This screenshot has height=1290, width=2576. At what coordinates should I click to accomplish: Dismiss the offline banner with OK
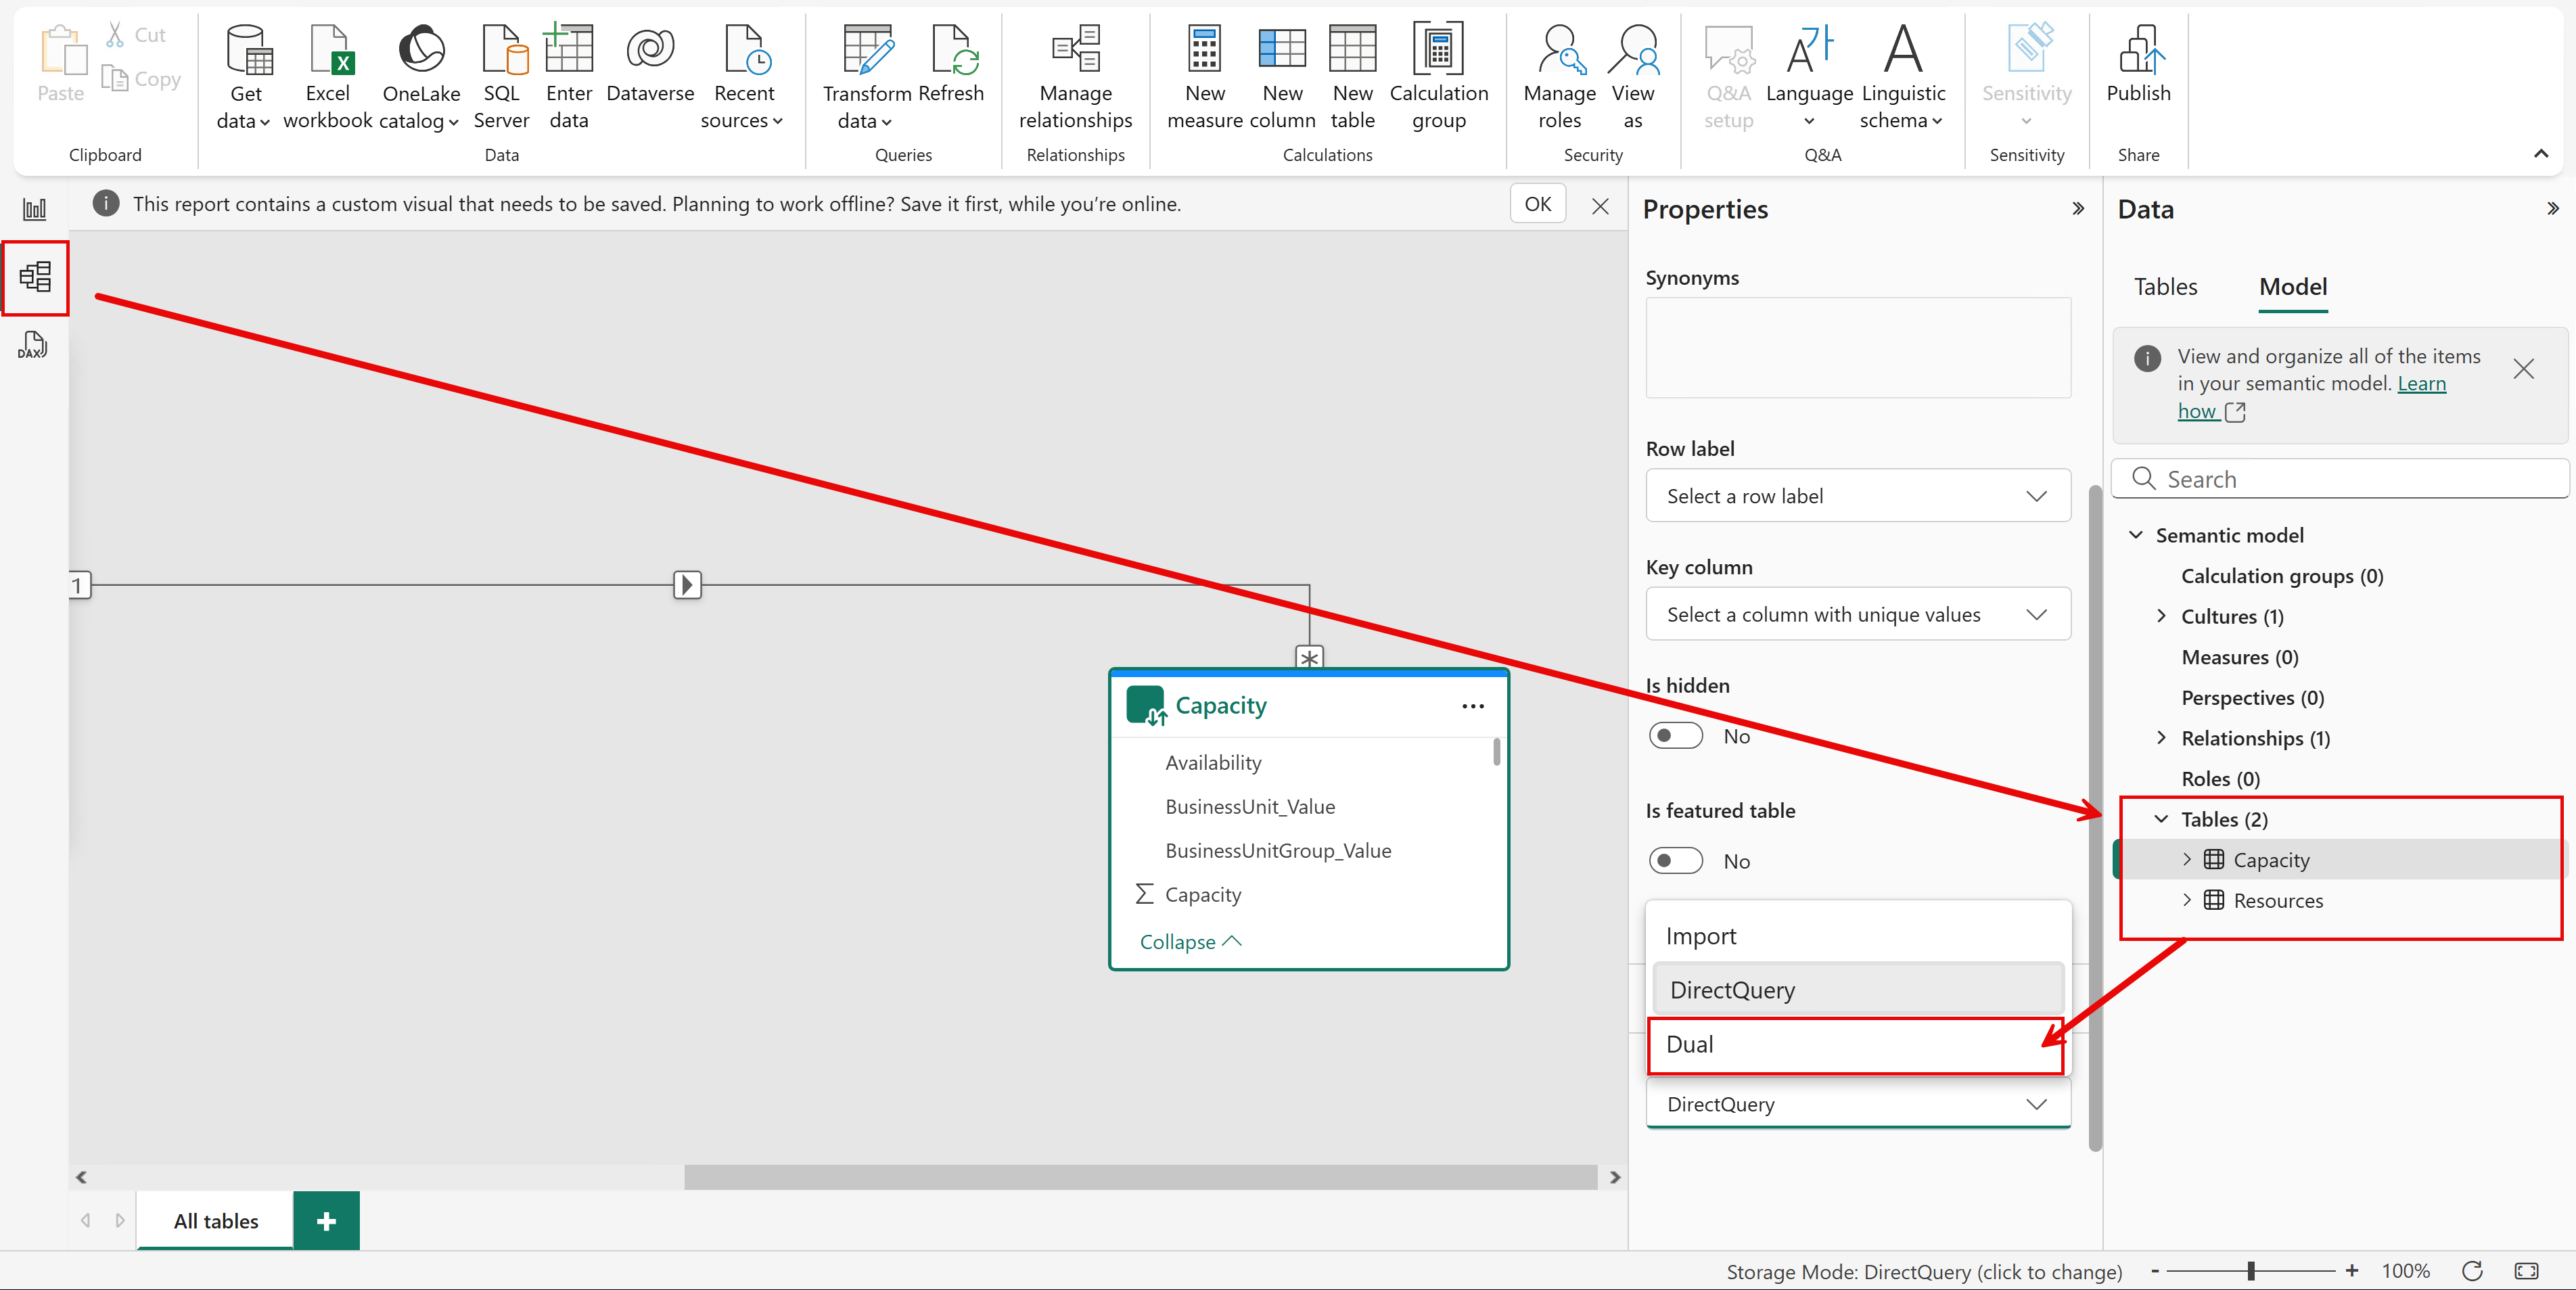click(1537, 203)
